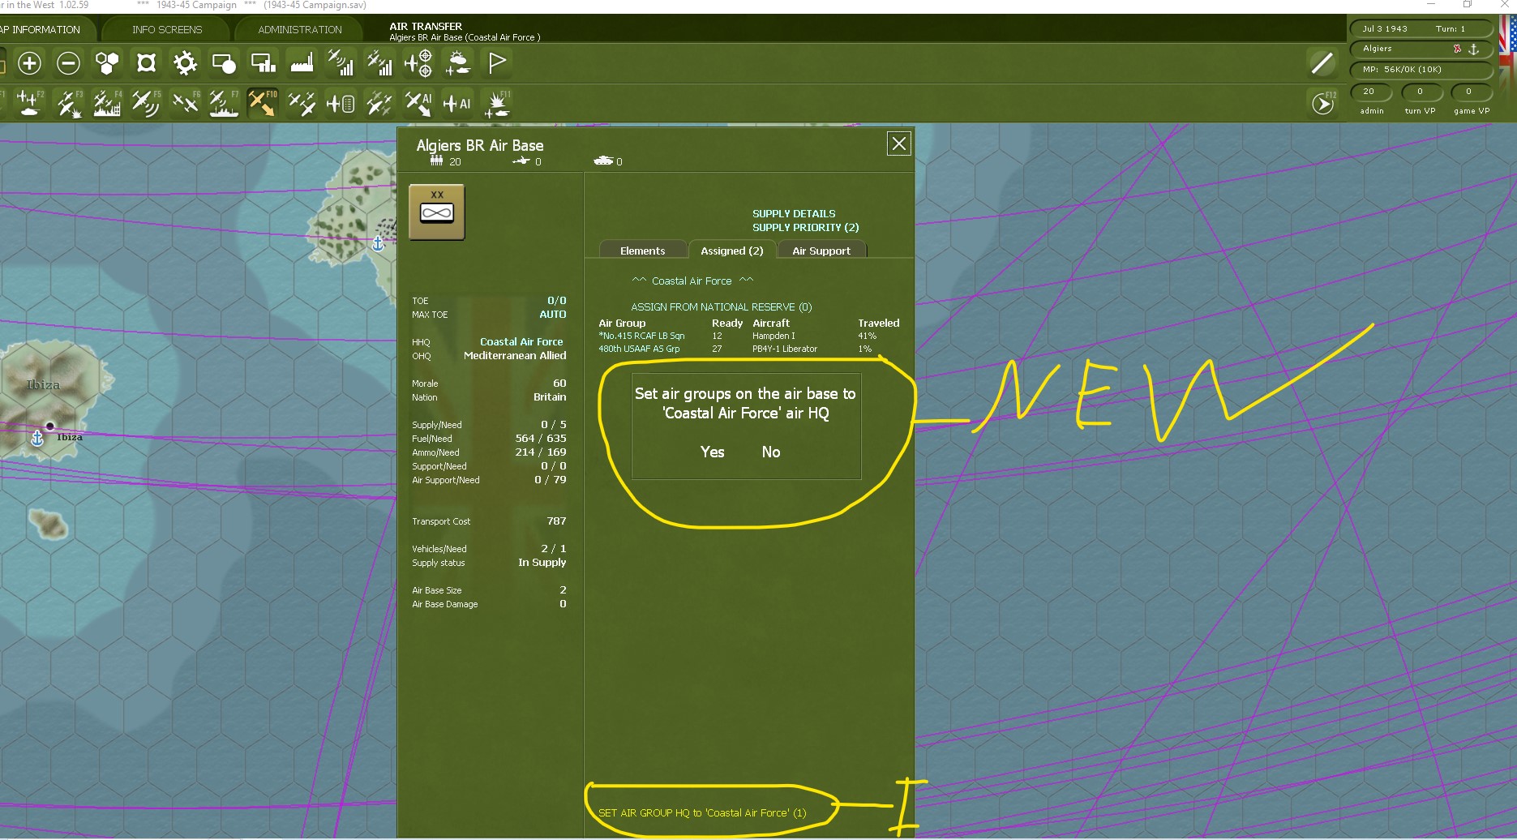Toggle the hex grid overlay icon
1517x840 pixels.
pos(107,63)
